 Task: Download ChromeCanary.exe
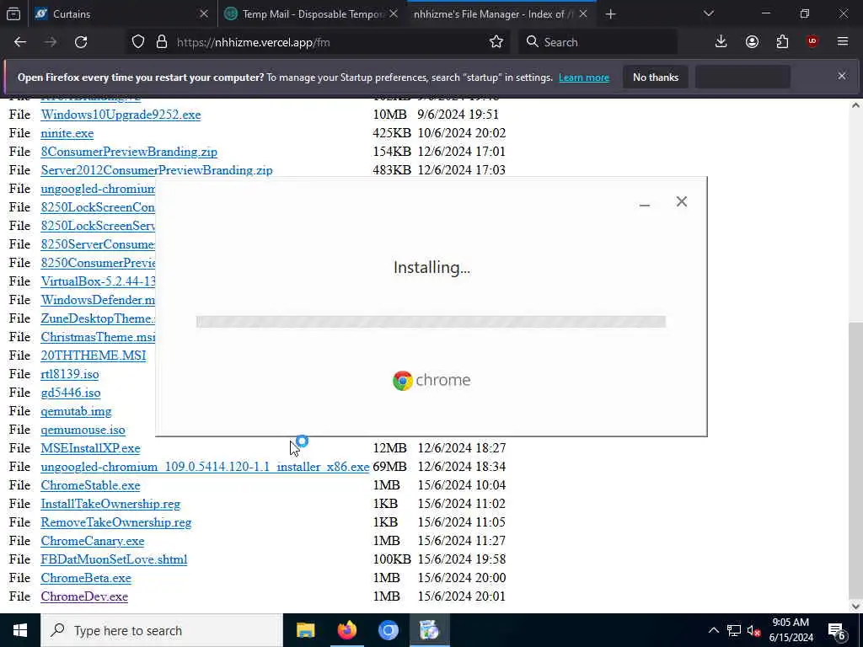pyautogui.click(x=93, y=541)
